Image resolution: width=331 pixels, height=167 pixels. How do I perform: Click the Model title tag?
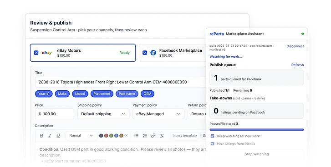pyautogui.click(x=80, y=94)
